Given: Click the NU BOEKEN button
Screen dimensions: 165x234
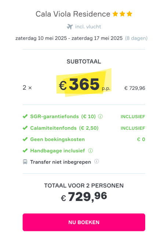Looking at the screenshot, I should pos(84,222).
